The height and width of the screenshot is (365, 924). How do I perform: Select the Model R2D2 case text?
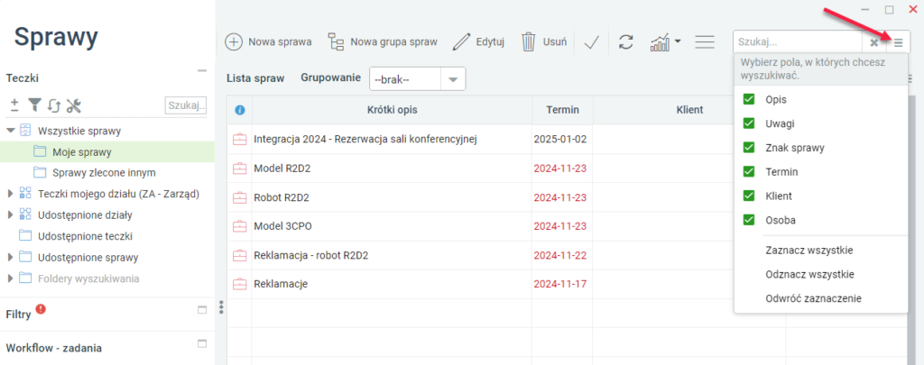click(282, 169)
